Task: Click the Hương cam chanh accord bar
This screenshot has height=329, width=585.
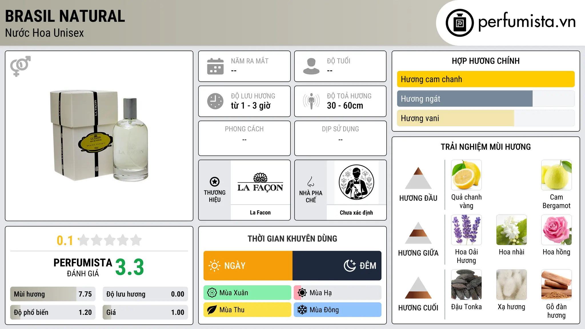Action: point(486,79)
